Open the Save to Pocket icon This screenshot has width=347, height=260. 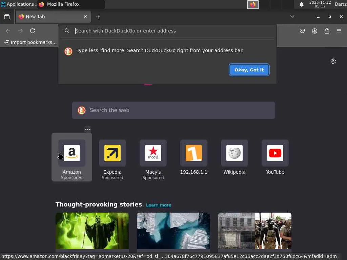[302, 31]
